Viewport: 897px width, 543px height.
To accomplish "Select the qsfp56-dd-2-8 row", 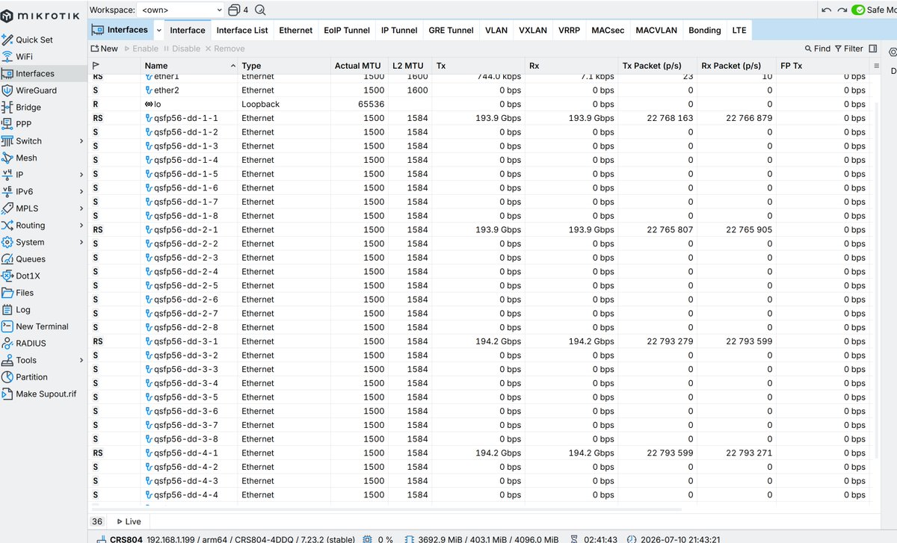I will click(480, 327).
